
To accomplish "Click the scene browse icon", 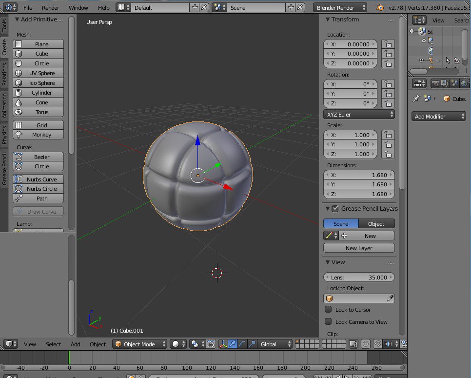I will click(219, 7).
